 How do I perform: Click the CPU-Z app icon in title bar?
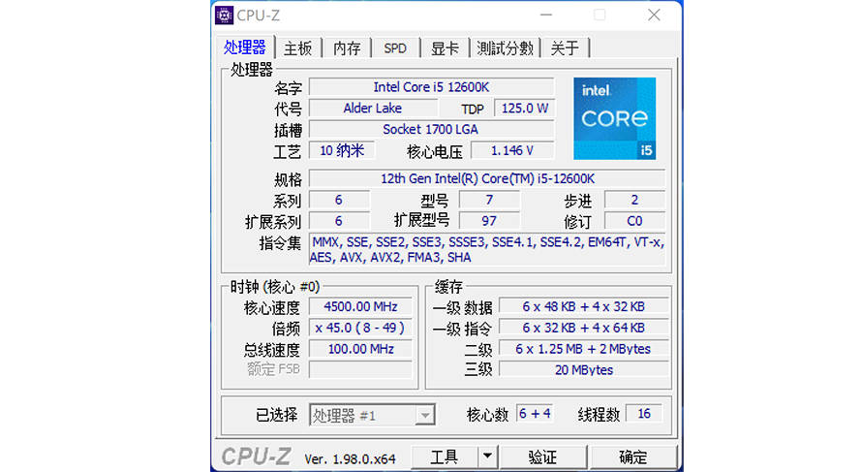tap(225, 16)
